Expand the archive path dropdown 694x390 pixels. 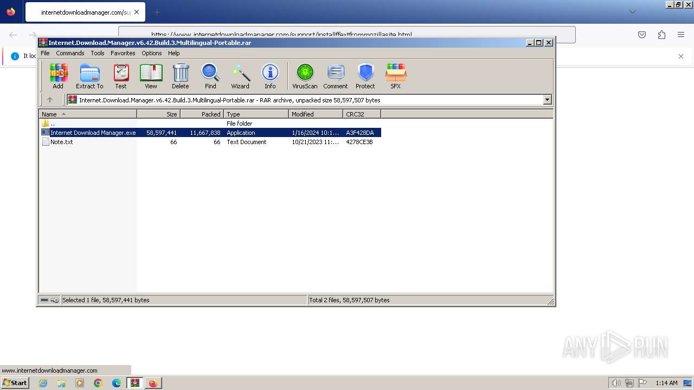tap(547, 100)
